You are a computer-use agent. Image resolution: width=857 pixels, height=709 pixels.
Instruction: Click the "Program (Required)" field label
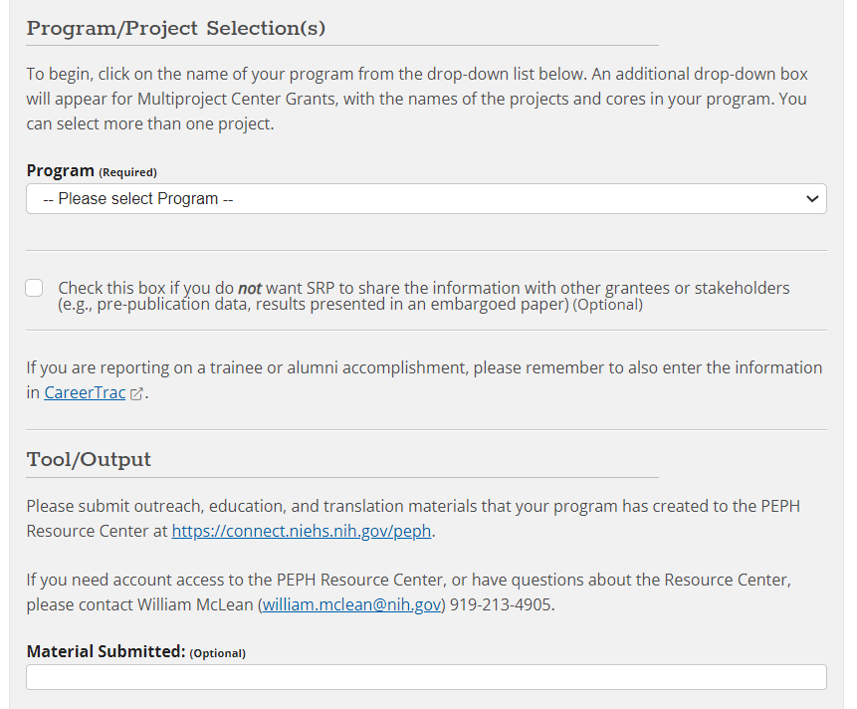pyautogui.click(x=61, y=170)
